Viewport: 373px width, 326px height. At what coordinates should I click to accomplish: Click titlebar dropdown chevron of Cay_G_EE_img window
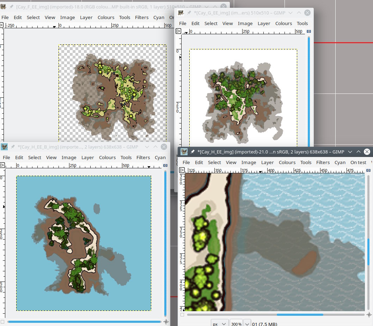click(x=290, y=13)
